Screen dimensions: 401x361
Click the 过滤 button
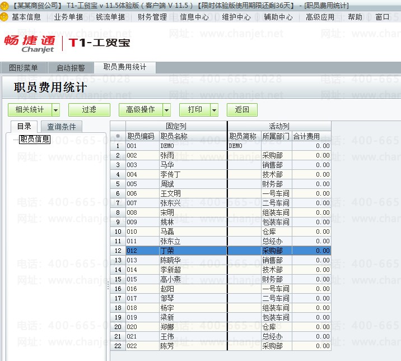click(89, 110)
